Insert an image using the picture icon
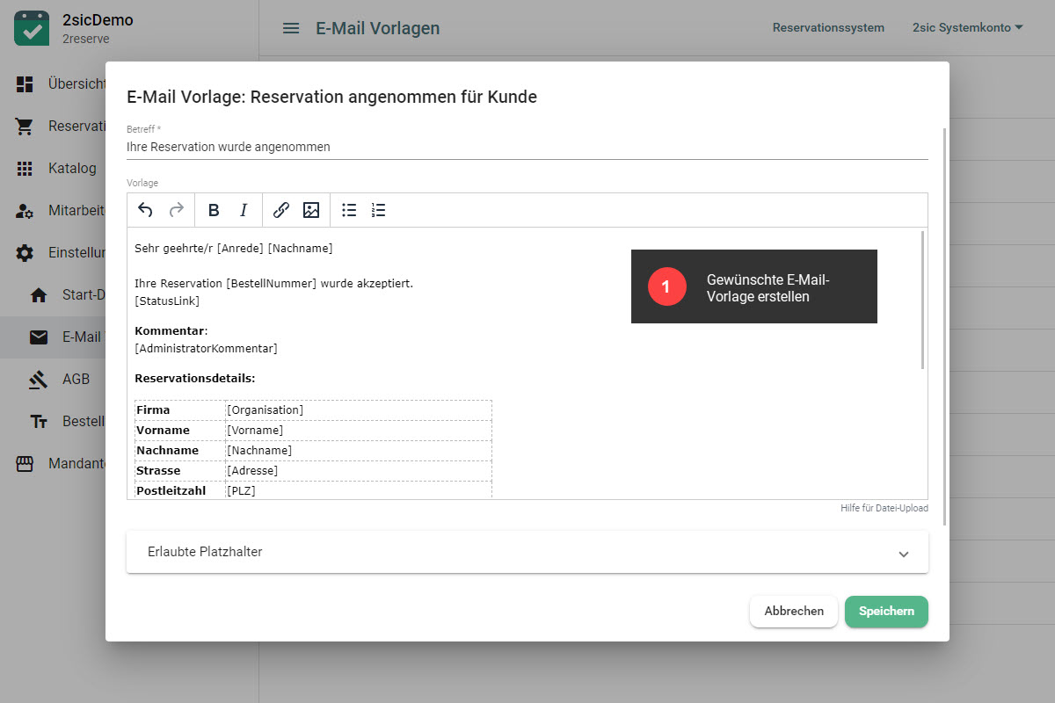The image size is (1055, 703). pyautogui.click(x=311, y=210)
